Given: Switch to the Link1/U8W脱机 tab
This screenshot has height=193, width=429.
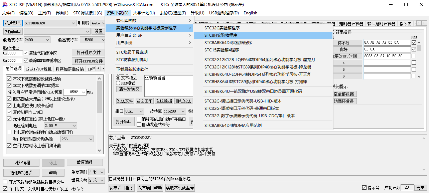Looking at the screenshot, I should click(x=38, y=69).
